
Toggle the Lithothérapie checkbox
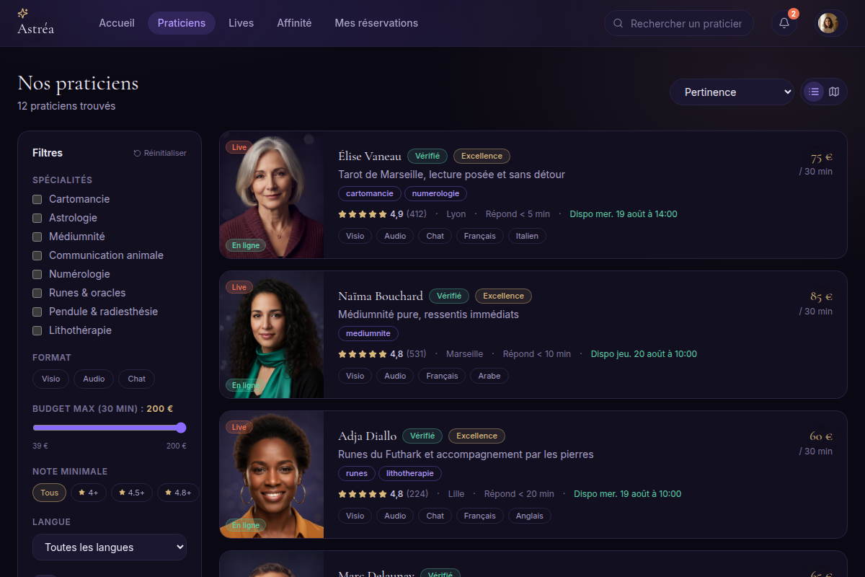click(37, 330)
